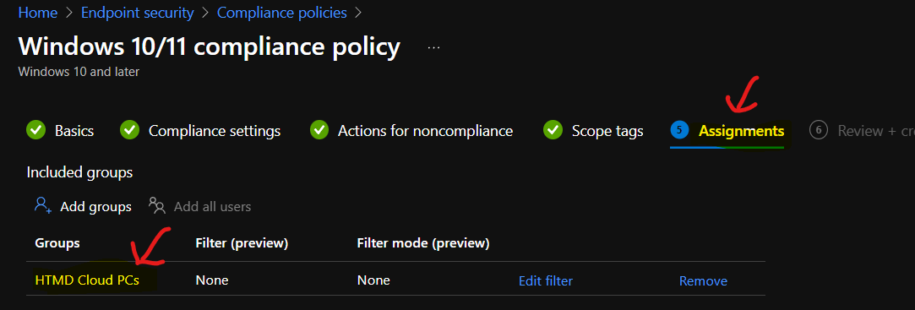
Task: Click Edit filter for HTMD Cloud PCs
Action: [x=546, y=280]
